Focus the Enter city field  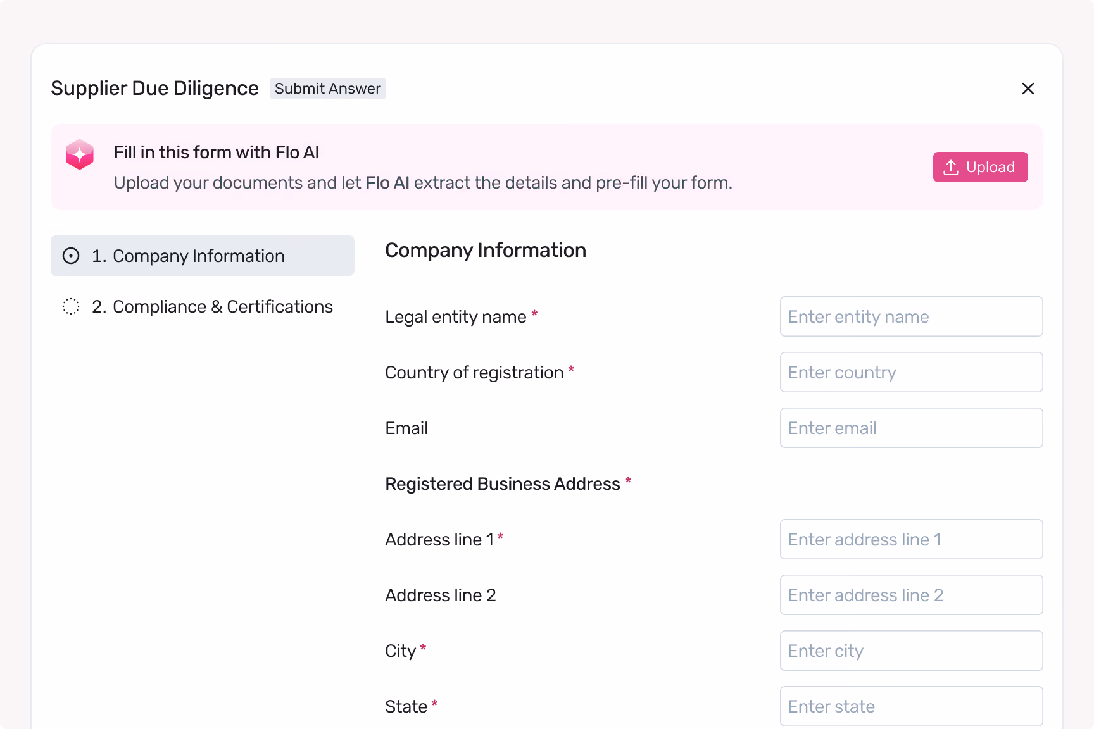coord(911,651)
